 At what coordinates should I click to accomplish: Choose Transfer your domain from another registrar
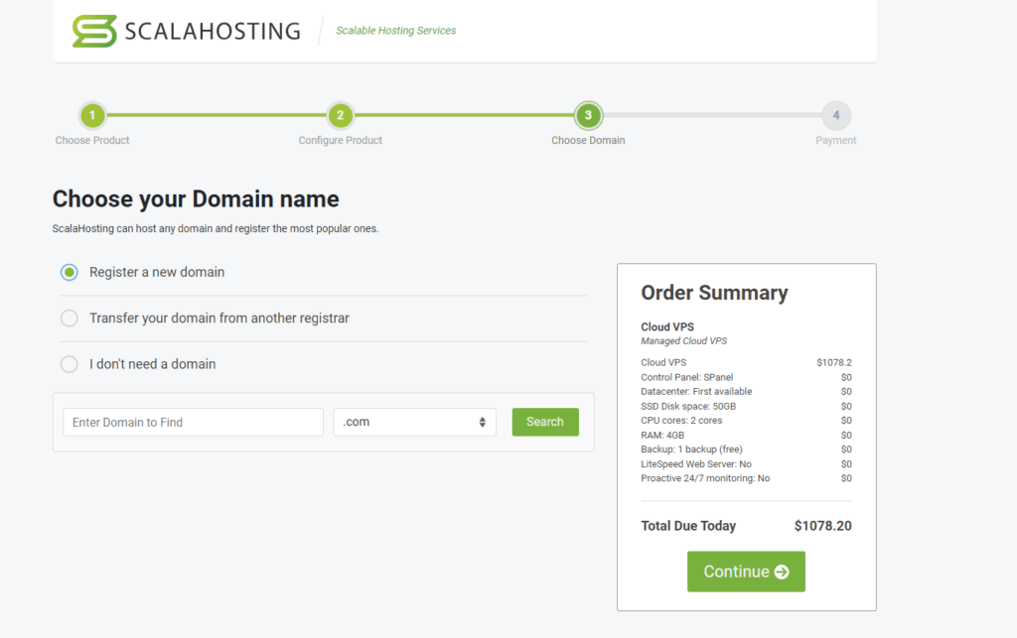(x=69, y=318)
